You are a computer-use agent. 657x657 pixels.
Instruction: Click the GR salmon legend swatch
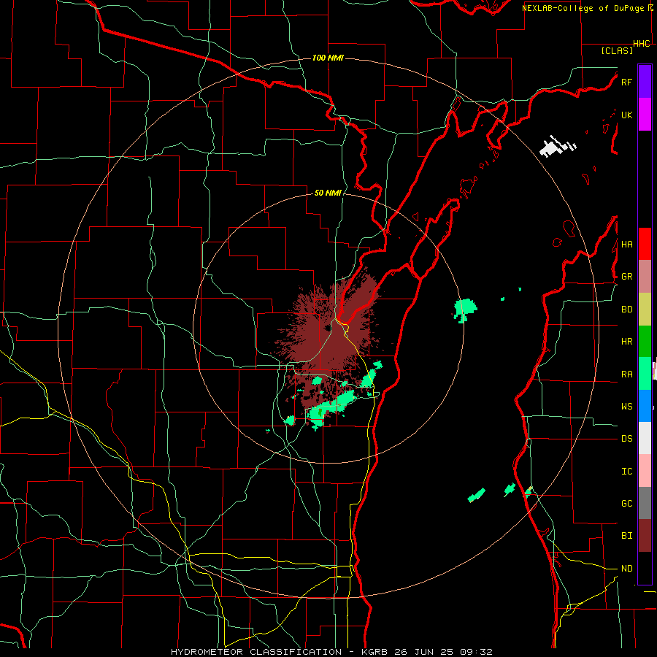click(645, 277)
